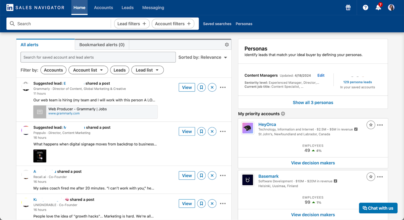Open the HeyOrca account name link
404x220 pixels.
pyautogui.click(x=267, y=125)
